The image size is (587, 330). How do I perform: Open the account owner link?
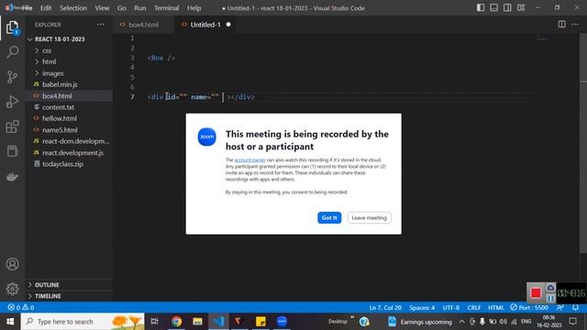click(x=249, y=160)
